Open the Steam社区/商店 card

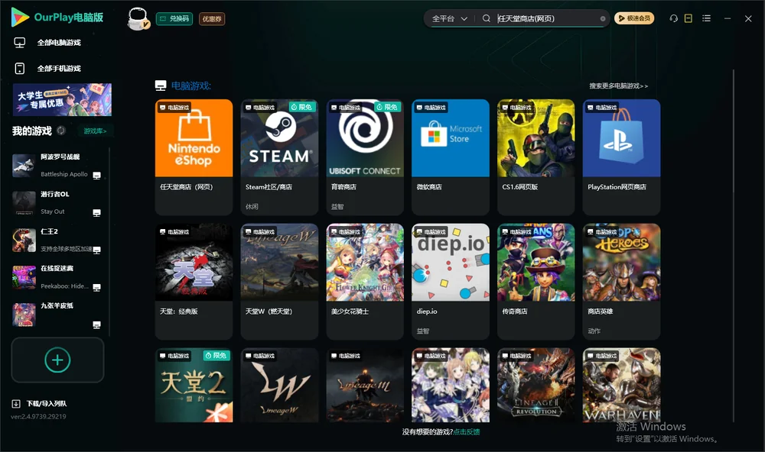279,157
